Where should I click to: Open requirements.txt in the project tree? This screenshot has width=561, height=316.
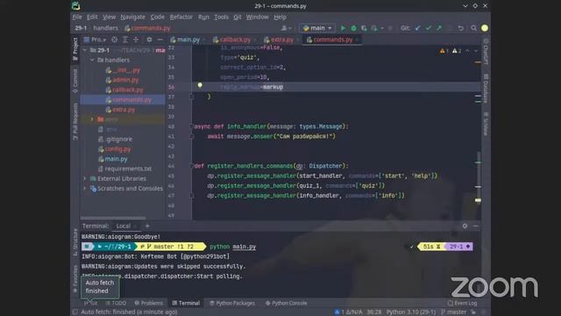click(128, 169)
